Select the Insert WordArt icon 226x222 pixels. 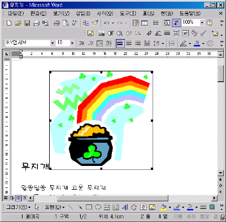click(x=125, y=207)
